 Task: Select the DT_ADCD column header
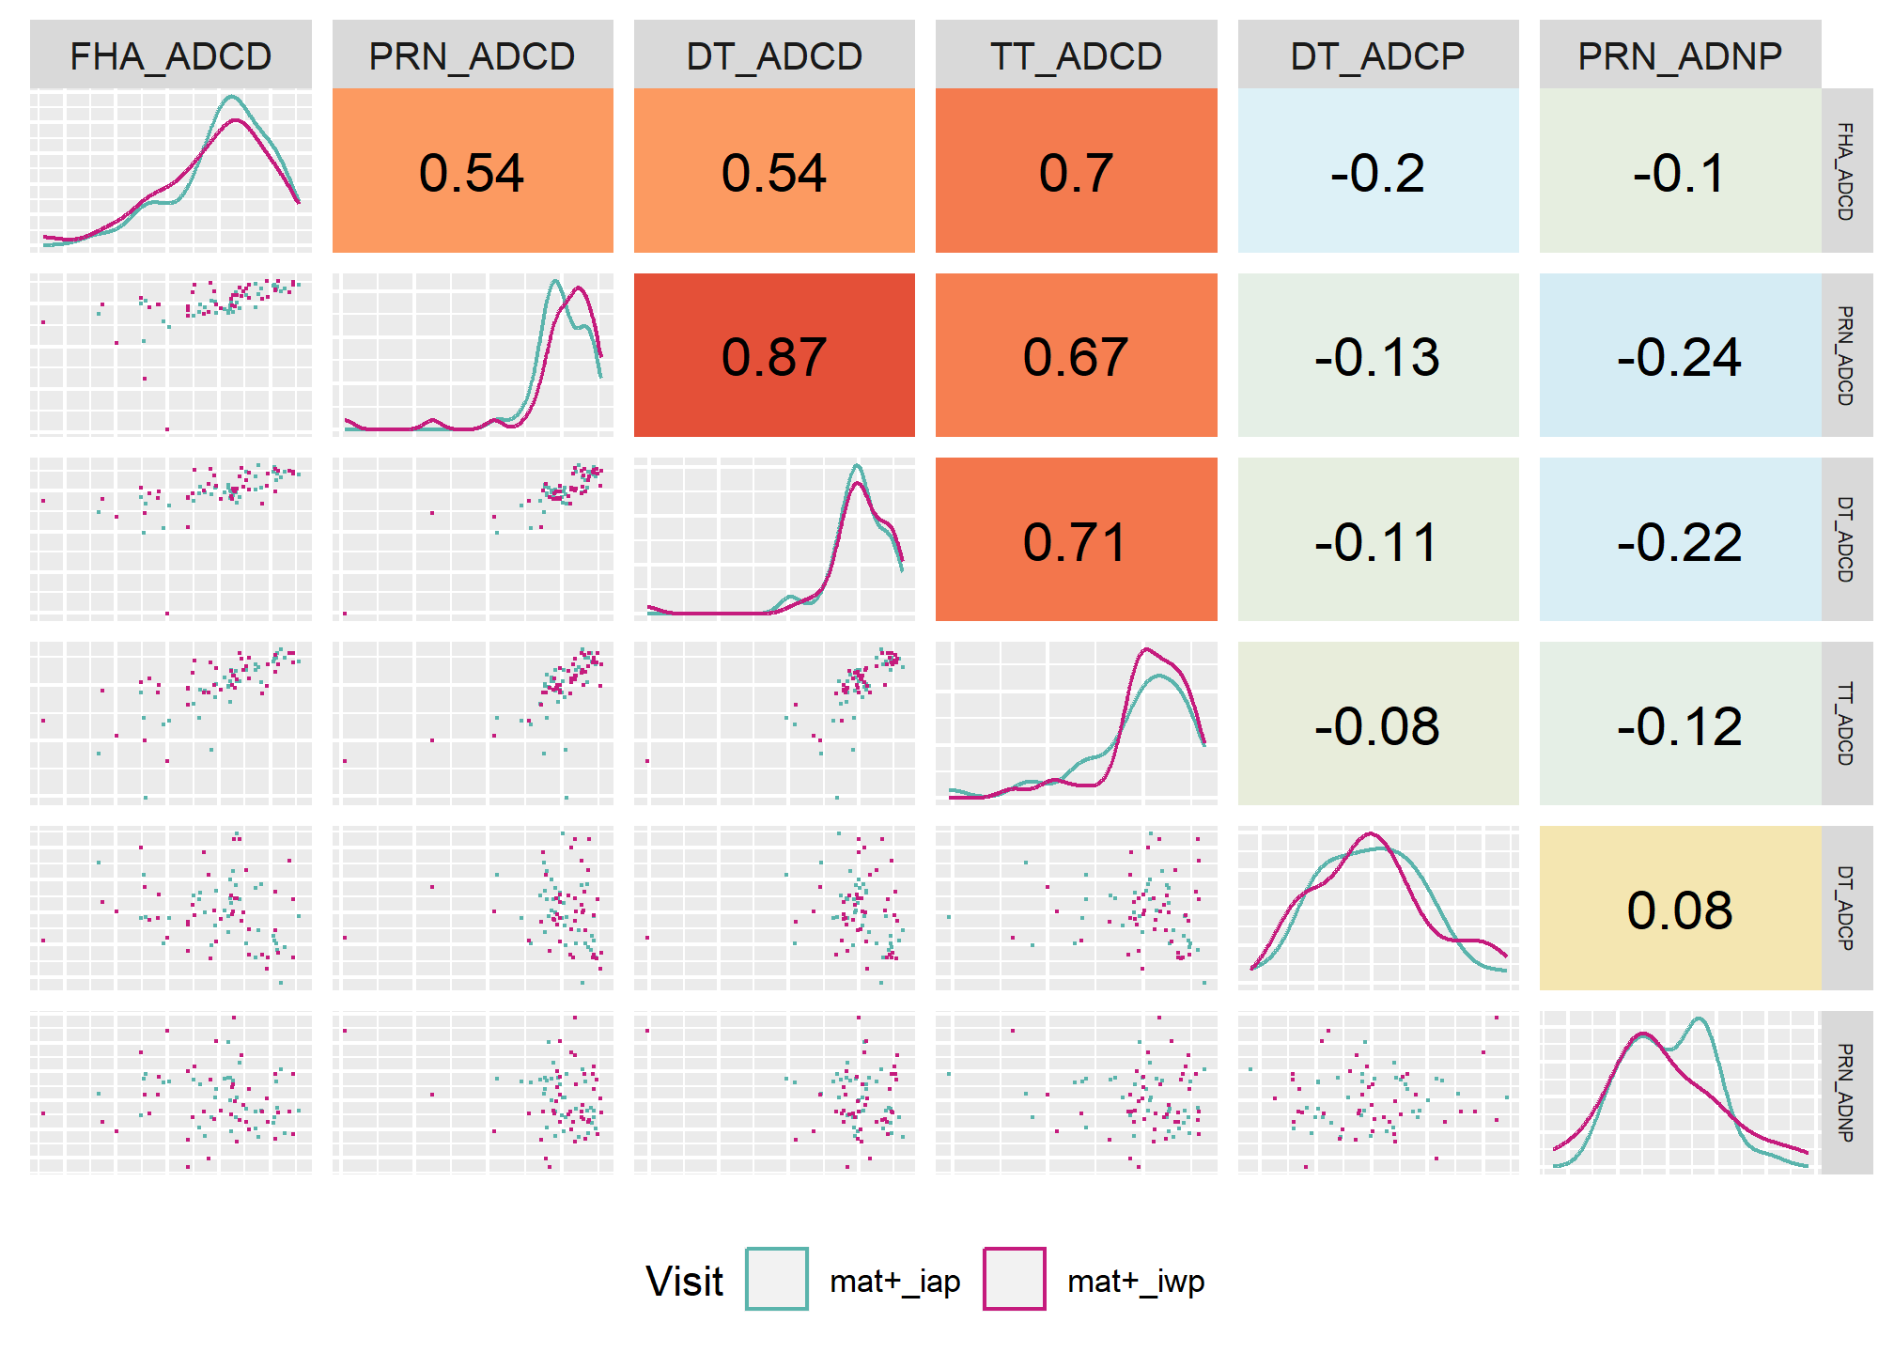[774, 55]
